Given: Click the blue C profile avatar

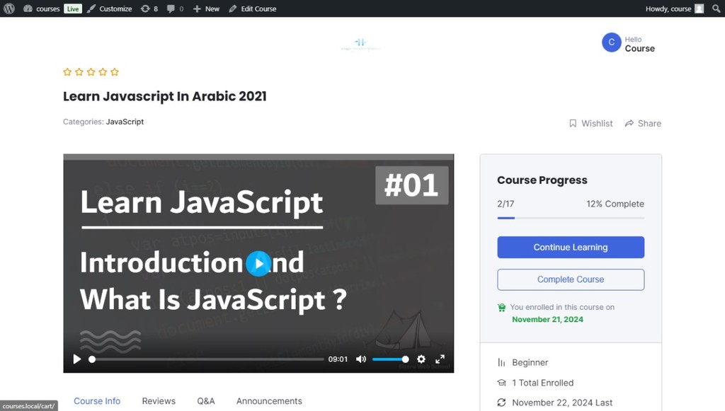Looking at the screenshot, I should click(x=611, y=42).
